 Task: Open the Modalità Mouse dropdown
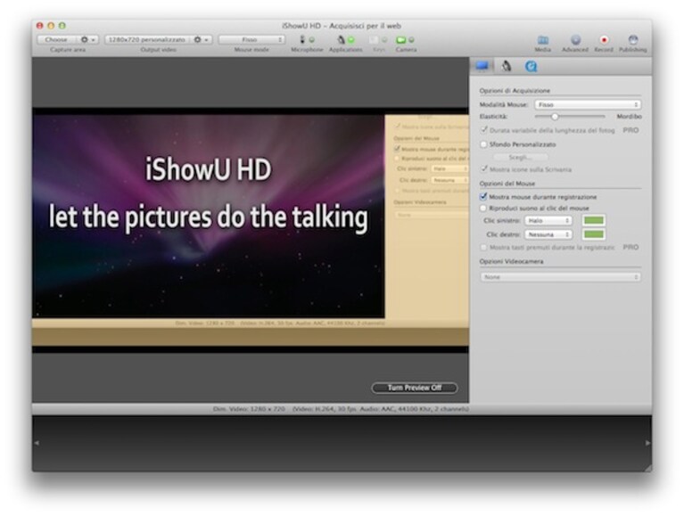coord(588,104)
